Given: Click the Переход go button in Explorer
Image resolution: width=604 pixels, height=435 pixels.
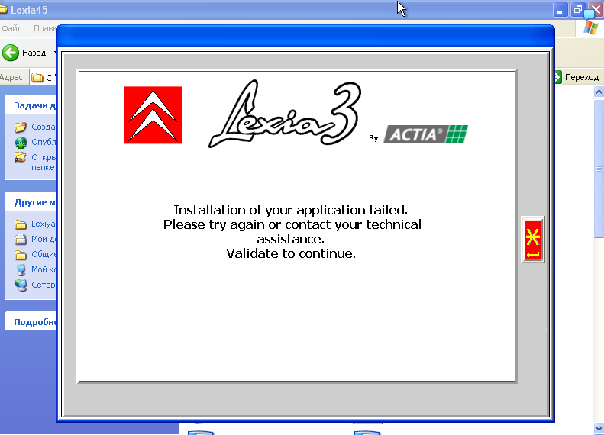Looking at the screenshot, I should coord(577,77).
